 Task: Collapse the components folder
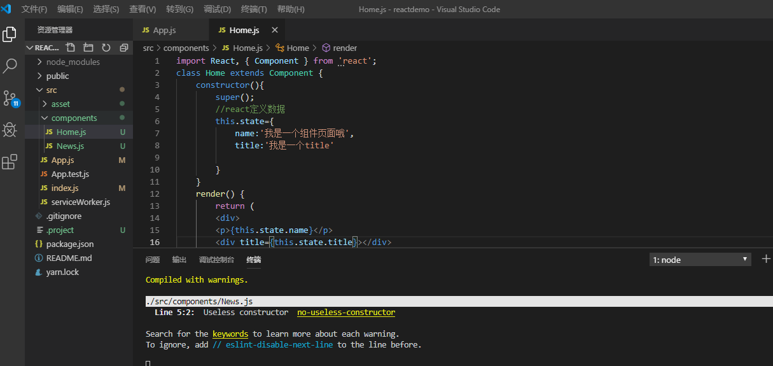[74, 118]
